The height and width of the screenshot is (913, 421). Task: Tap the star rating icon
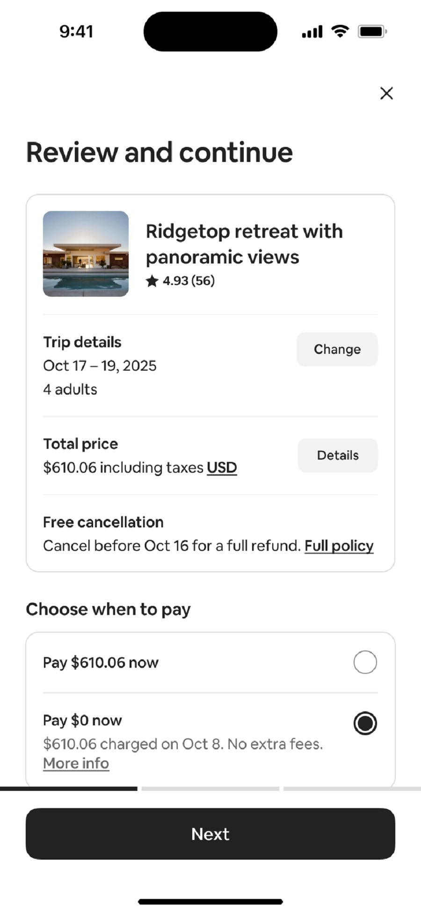[x=152, y=281]
